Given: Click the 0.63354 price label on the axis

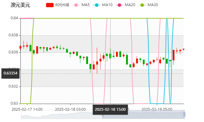Looking at the screenshot, I should click(10, 73).
